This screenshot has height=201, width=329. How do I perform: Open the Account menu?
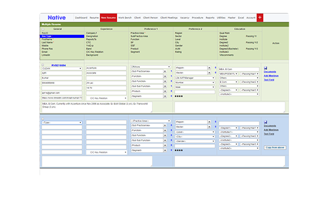coord(251,18)
